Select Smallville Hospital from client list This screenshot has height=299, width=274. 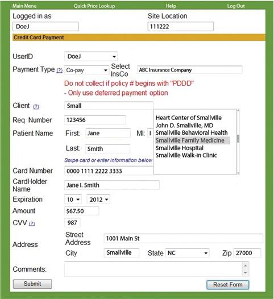click(x=180, y=148)
